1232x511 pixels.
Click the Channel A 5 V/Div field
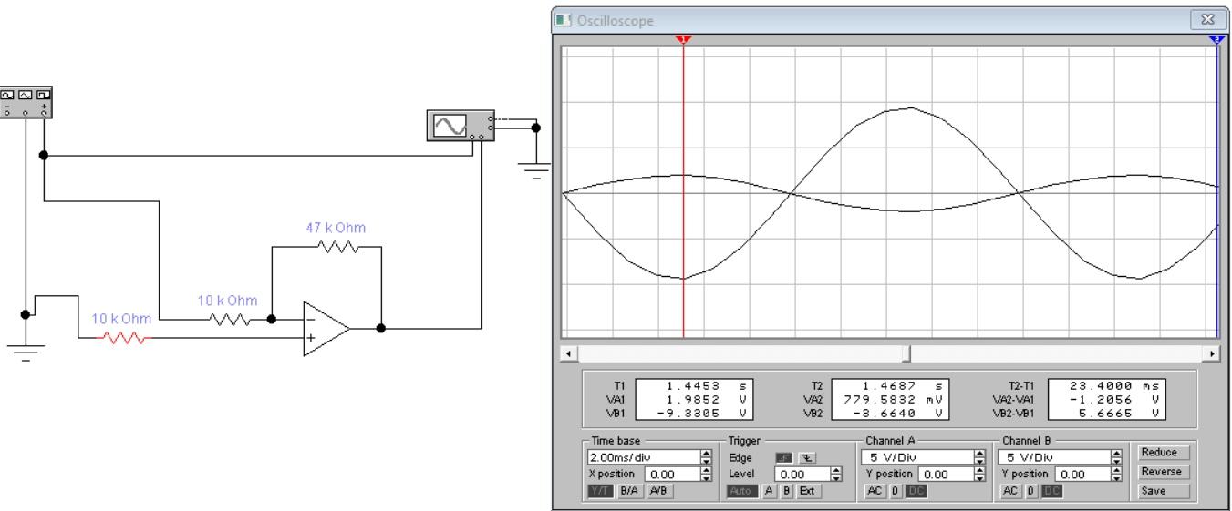point(917,457)
